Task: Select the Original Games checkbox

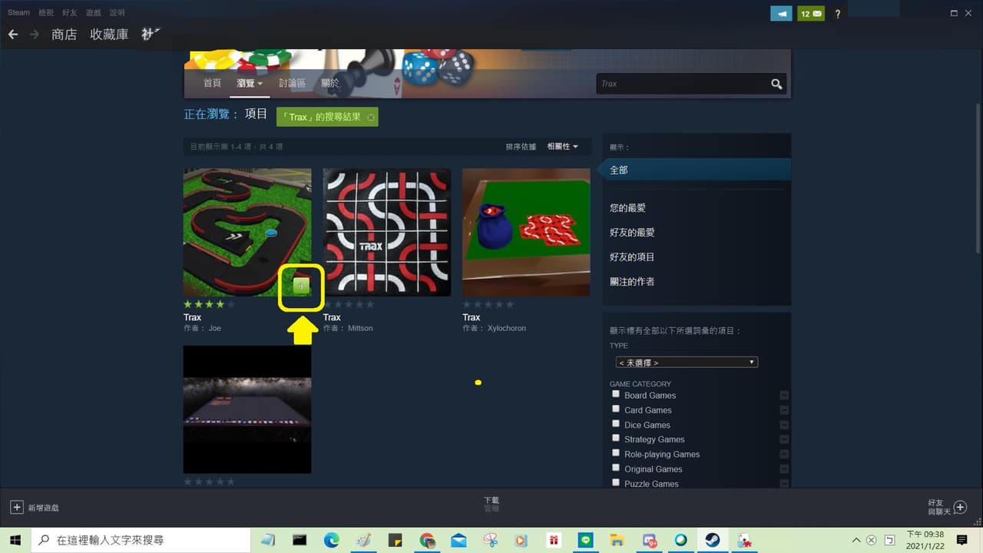Action: [x=616, y=467]
